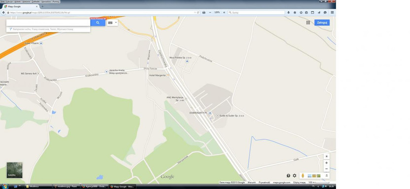The height and width of the screenshot is (189, 410).
Task: Open the Firefox hamburger menu
Action: 332,12
